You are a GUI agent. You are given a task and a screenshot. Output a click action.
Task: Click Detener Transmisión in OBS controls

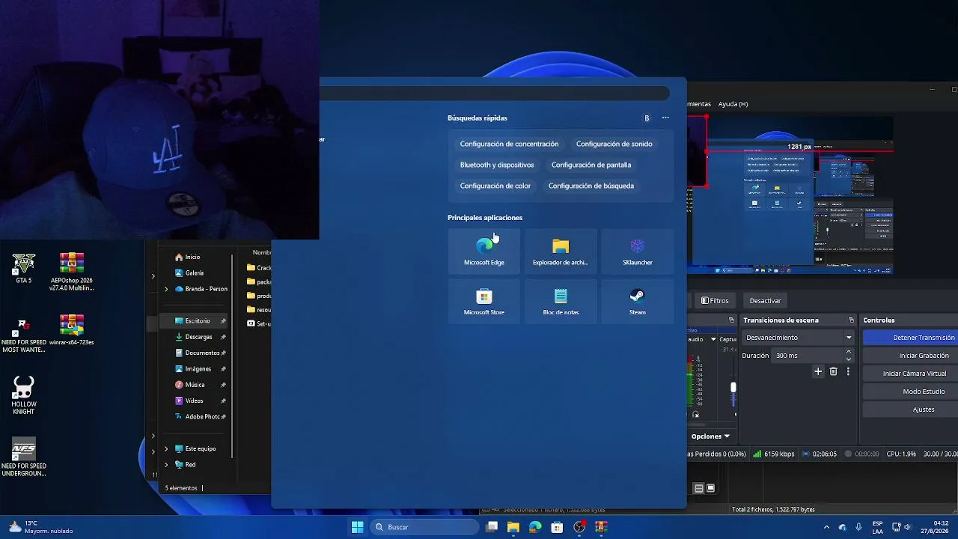click(x=910, y=338)
